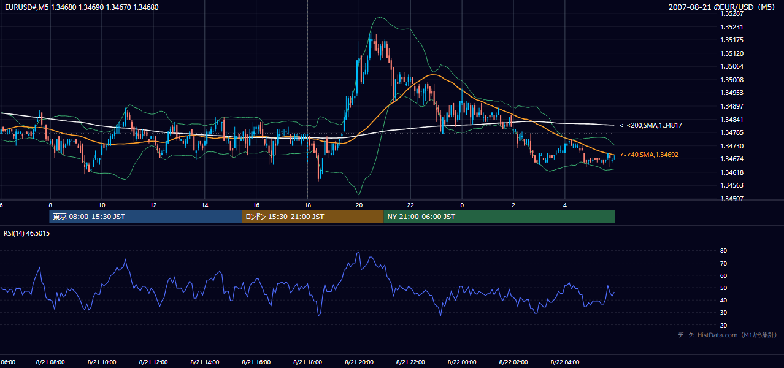The width and height of the screenshot is (784, 368).
Task: Click hour marker 16 under price chart
Action: tap(256, 205)
